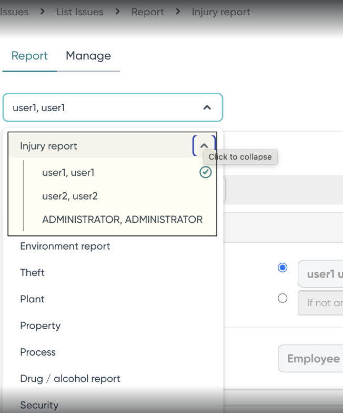The height and width of the screenshot is (413, 343).
Task: Close the user1, user1 dropdown arrow
Action: pyautogui.click(x=207, y=107)
